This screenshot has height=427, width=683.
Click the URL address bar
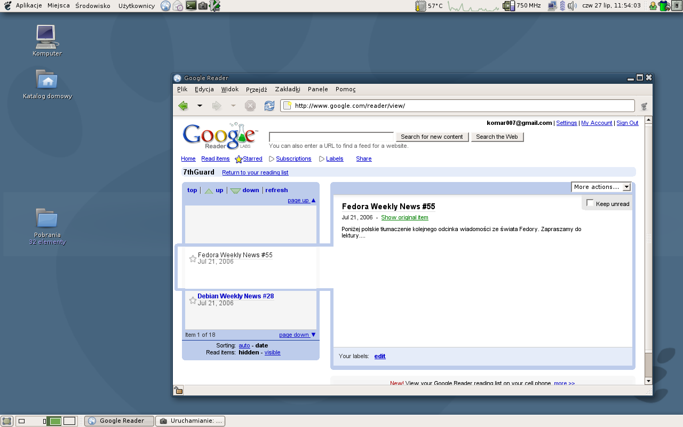(457, 106)
